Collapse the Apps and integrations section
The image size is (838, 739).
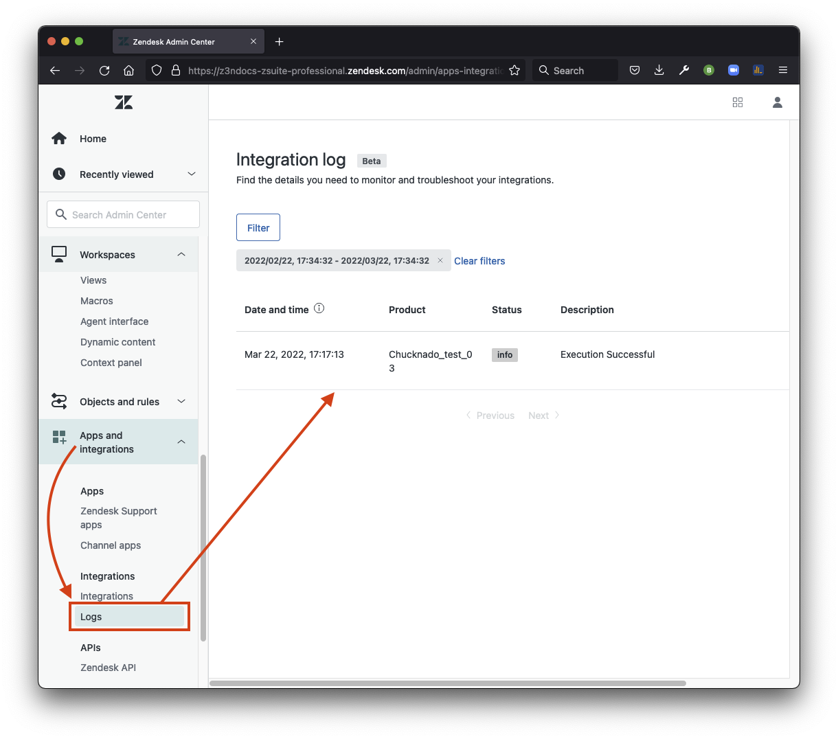click(x=181, y=442)
